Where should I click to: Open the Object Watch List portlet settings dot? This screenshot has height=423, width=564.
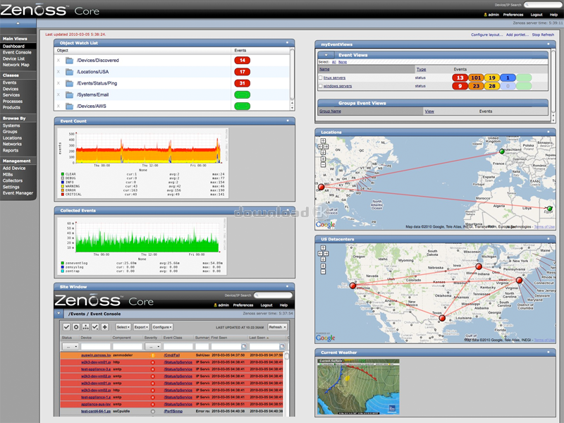(287, 42)
